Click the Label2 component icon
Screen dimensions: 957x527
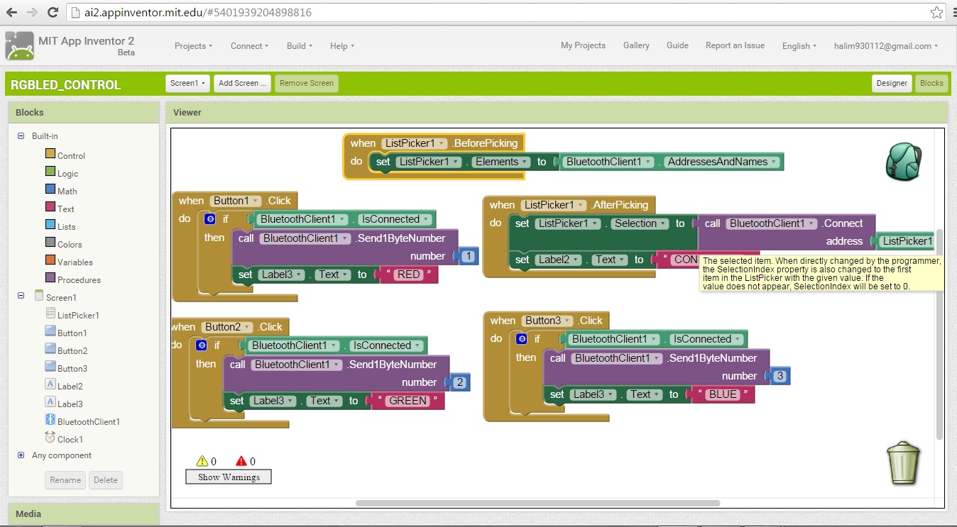pos(50,384)
